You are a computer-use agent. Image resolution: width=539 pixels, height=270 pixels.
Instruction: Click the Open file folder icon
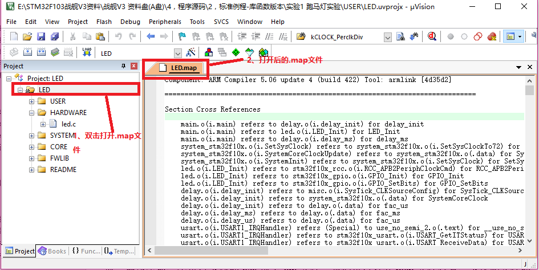pos(27,36)
